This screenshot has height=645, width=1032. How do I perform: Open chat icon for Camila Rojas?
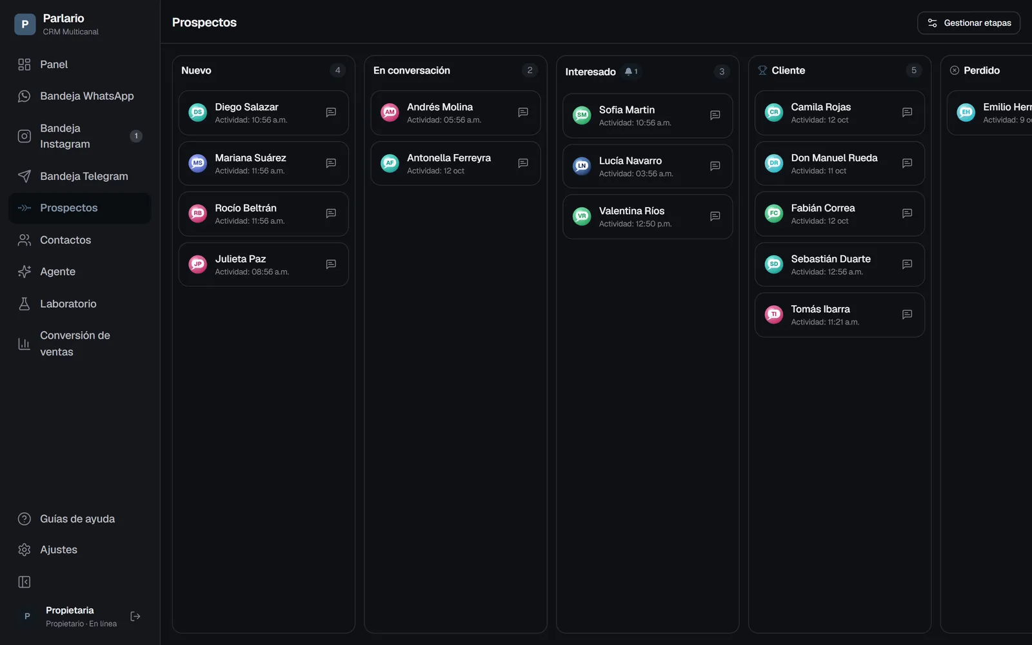coord(907,113)
